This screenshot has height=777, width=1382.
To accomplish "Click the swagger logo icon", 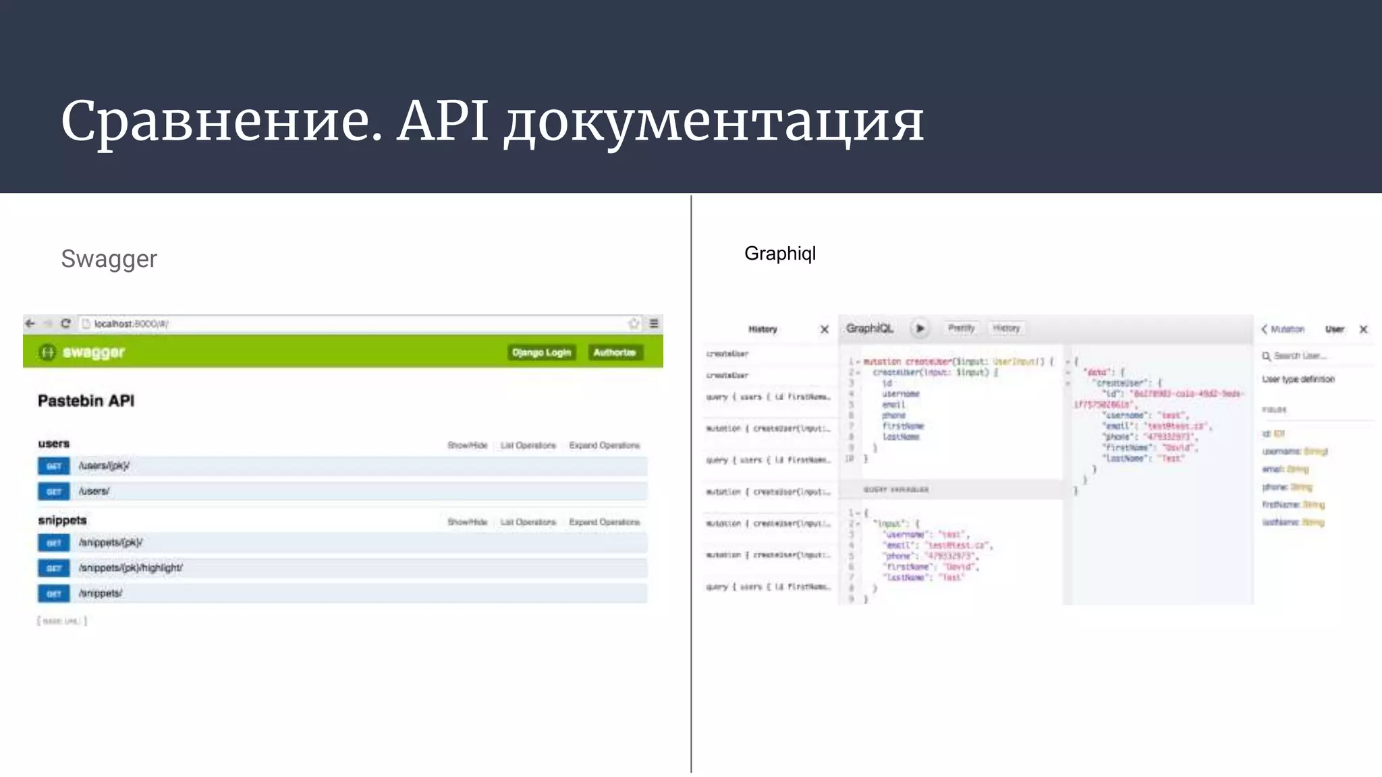I will (47, 352).
